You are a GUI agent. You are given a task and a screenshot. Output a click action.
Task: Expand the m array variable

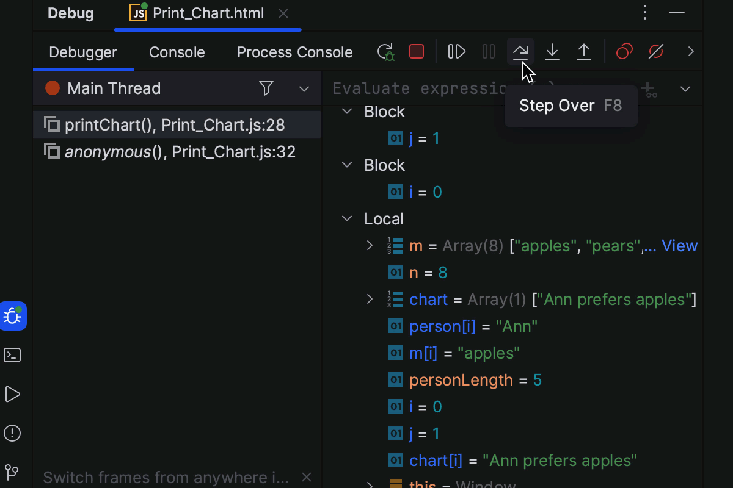click(369, 245)
